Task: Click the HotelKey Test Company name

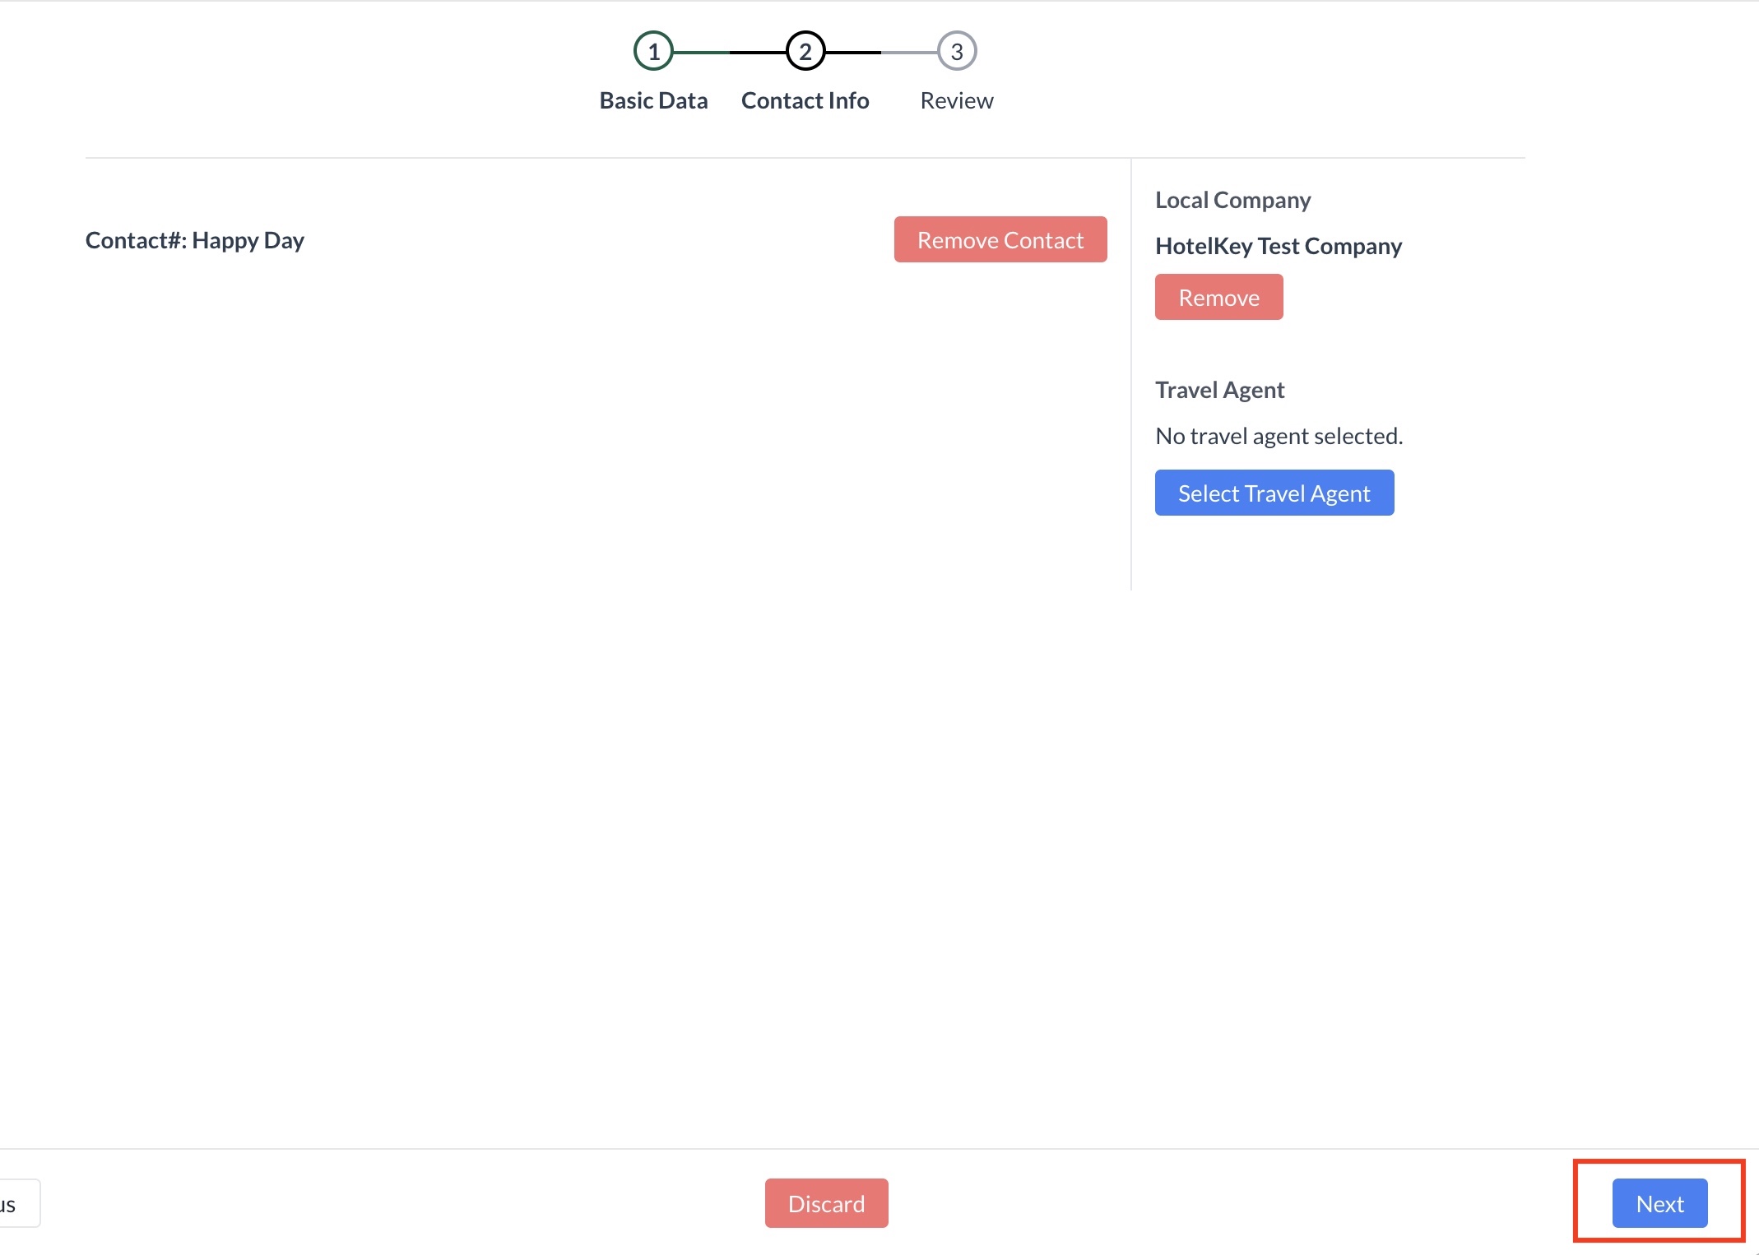Action: click(x=1278, y=246)
